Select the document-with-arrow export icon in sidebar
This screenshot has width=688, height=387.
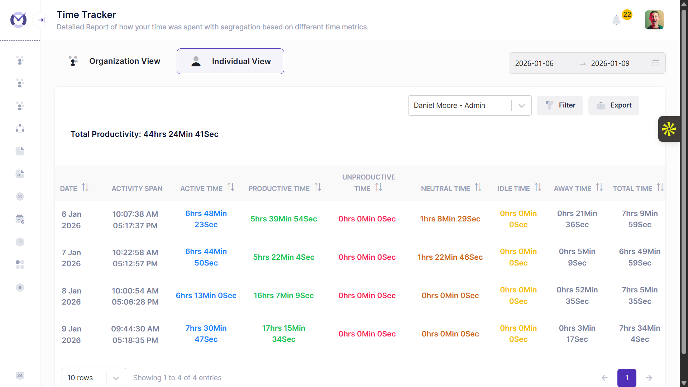(x=20, y=174)
